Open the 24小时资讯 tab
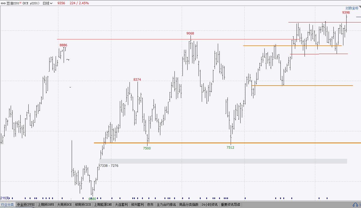The image size is (361, 208). [209, 205]
